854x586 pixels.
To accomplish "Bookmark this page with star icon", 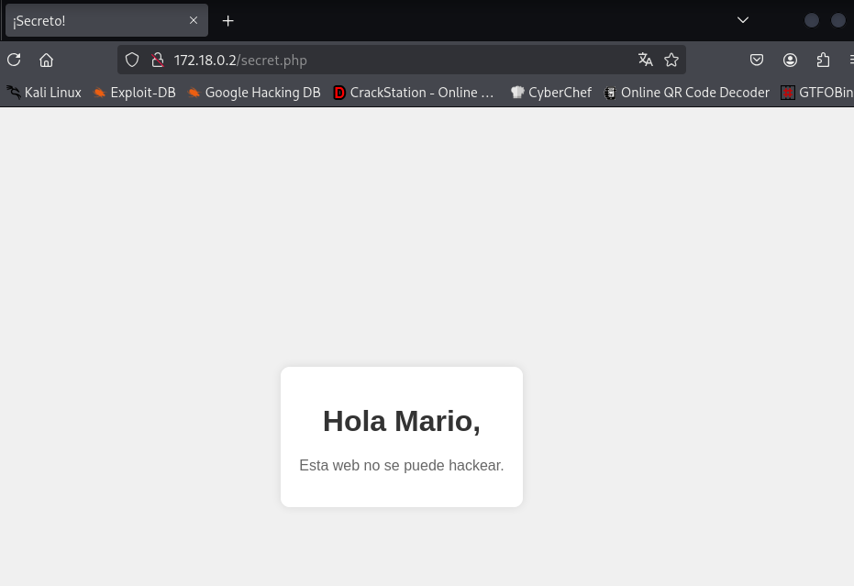I will (671, 61).
